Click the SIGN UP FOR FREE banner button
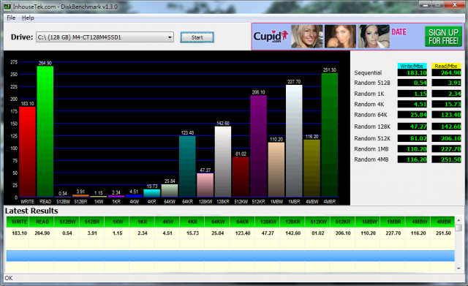This screenshot has width=468, height=286. click(x=443, y=37)
